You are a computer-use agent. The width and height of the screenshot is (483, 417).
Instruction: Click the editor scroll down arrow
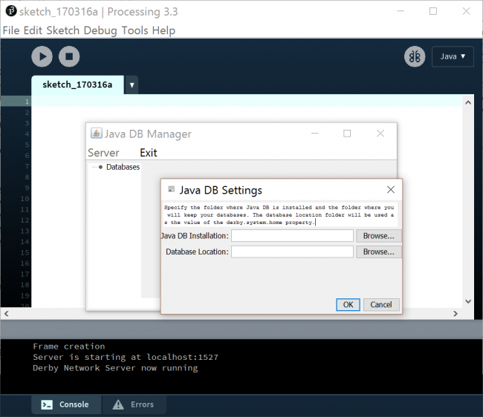click(468, 301)
